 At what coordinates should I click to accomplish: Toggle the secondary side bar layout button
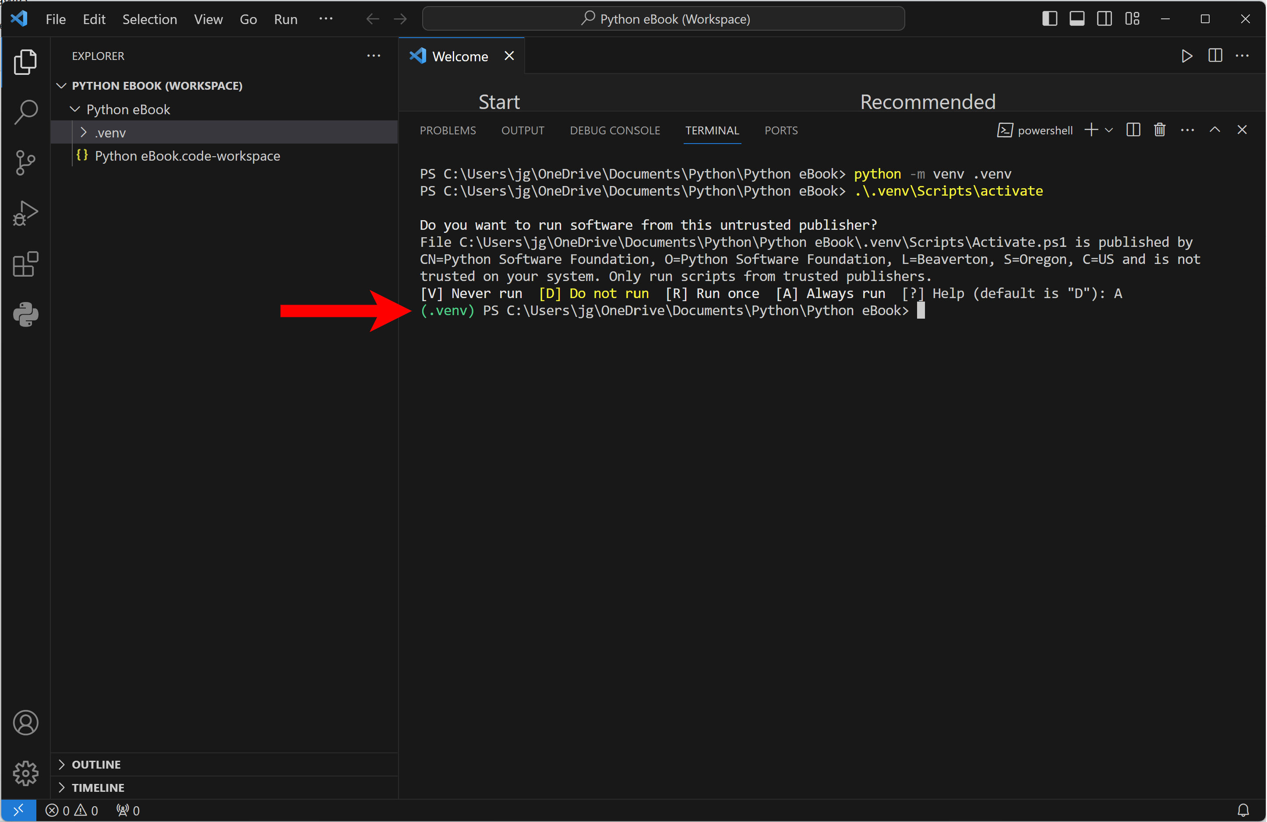tap(1105, 19)
